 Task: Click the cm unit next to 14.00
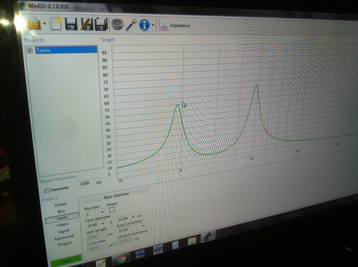tap(139, 216)
